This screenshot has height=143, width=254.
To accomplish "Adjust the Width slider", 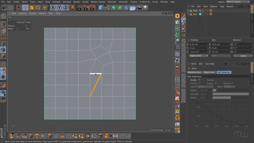I will coord(231,98).
